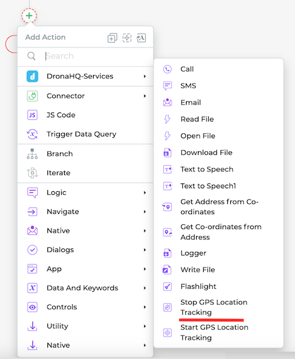Image resolution: width=295 pixels, height=359 pixels.
Task: Click the duplicate icon beside Add Action
Action: (x=112, y=38)
